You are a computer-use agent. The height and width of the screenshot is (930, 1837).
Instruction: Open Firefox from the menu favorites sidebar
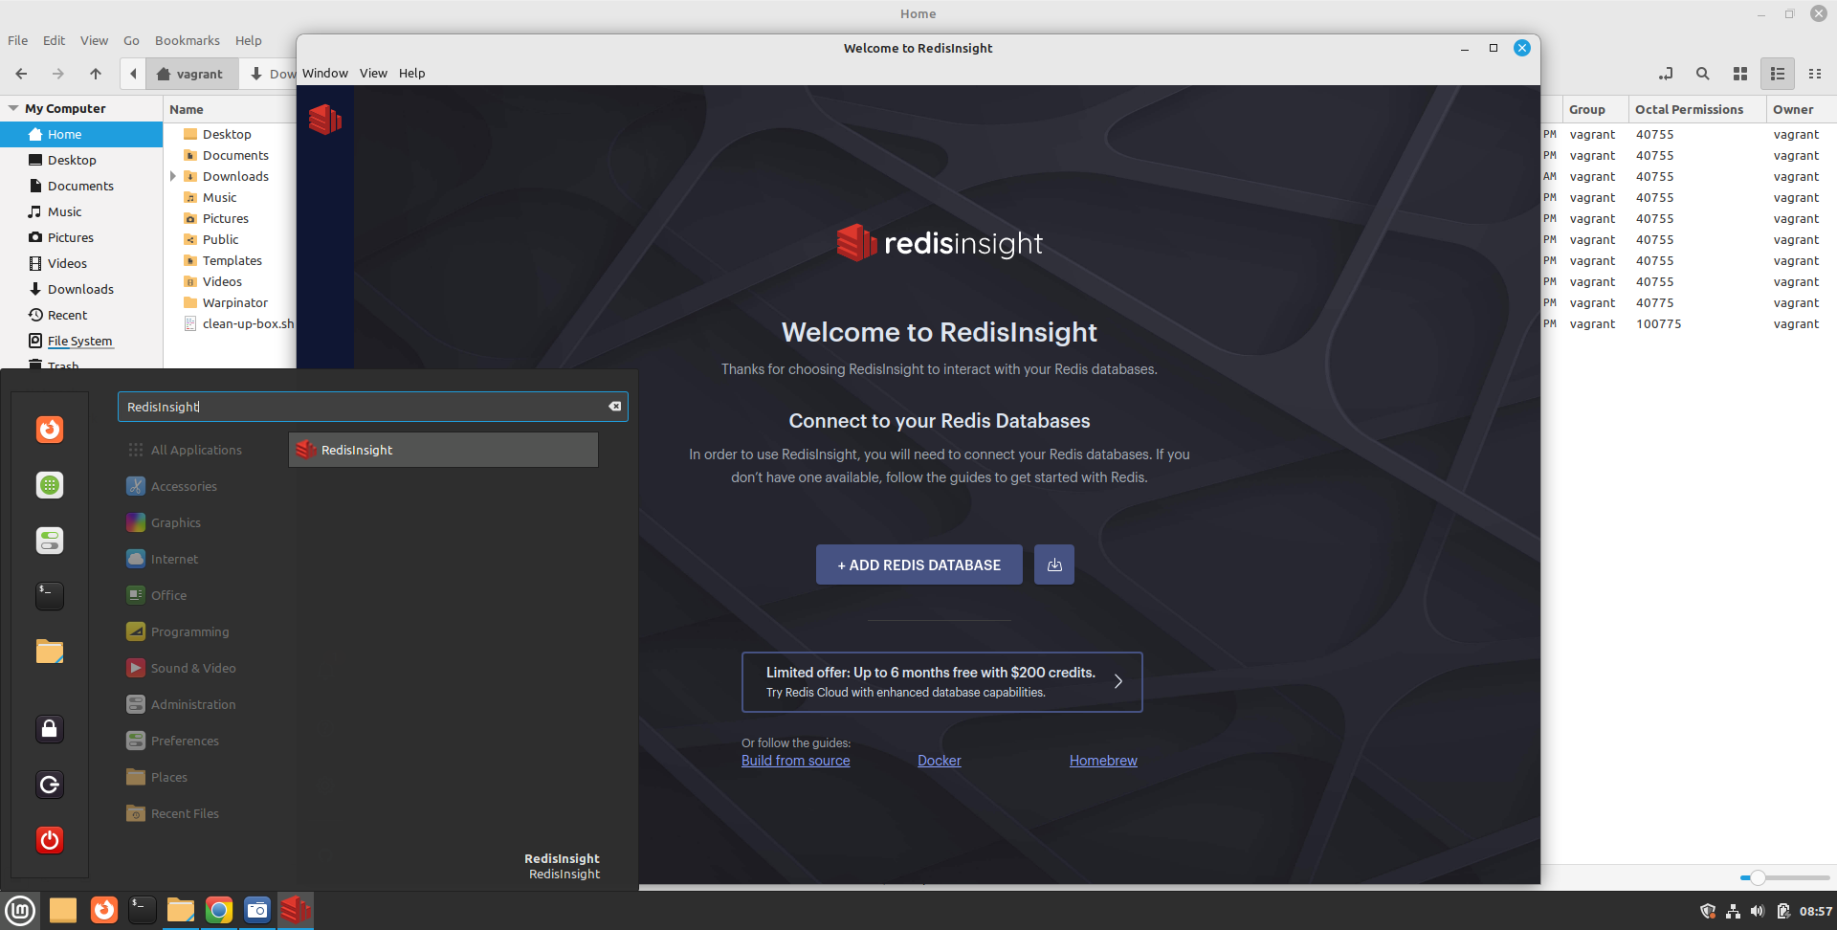pyautogui.click(x=50, y=430)
